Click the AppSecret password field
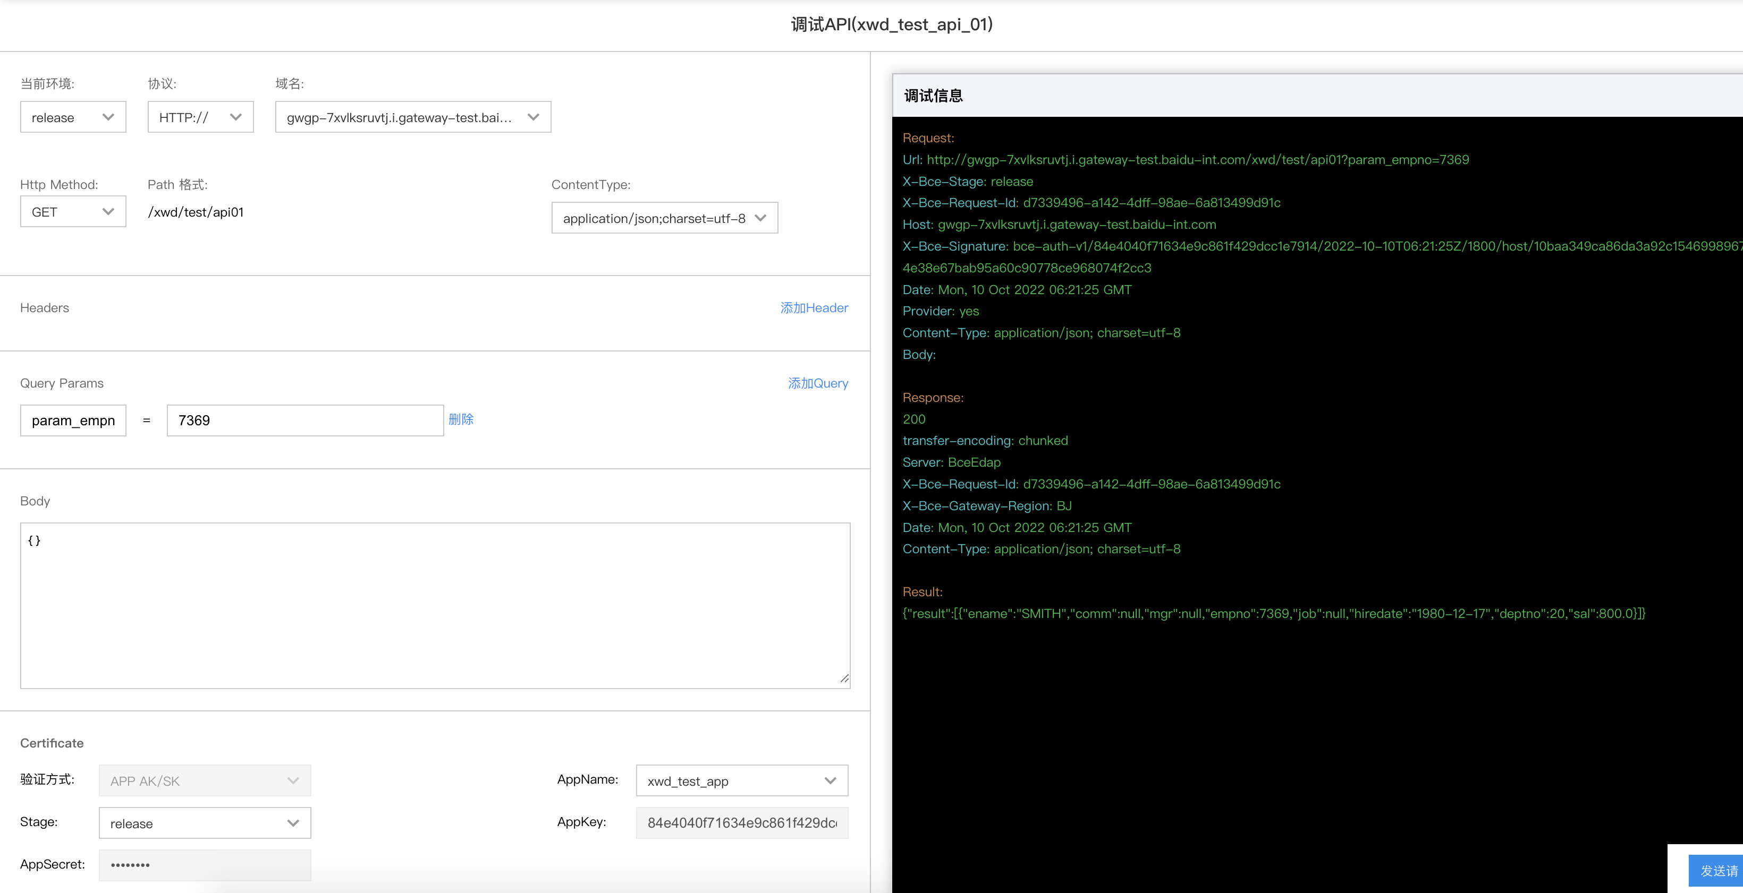 tap(205, 865)
